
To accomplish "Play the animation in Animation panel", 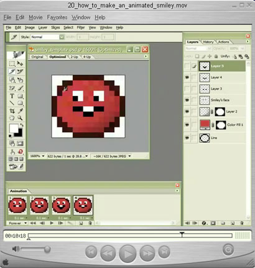I will [x=52, y=223].
